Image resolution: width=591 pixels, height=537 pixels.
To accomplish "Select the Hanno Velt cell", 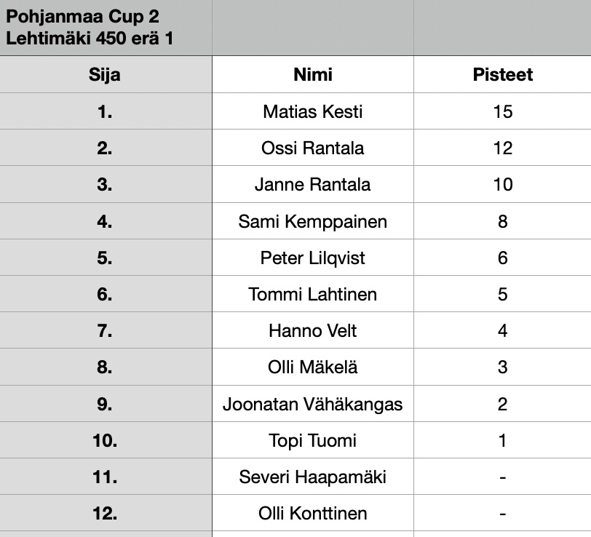I will [313, 331].
